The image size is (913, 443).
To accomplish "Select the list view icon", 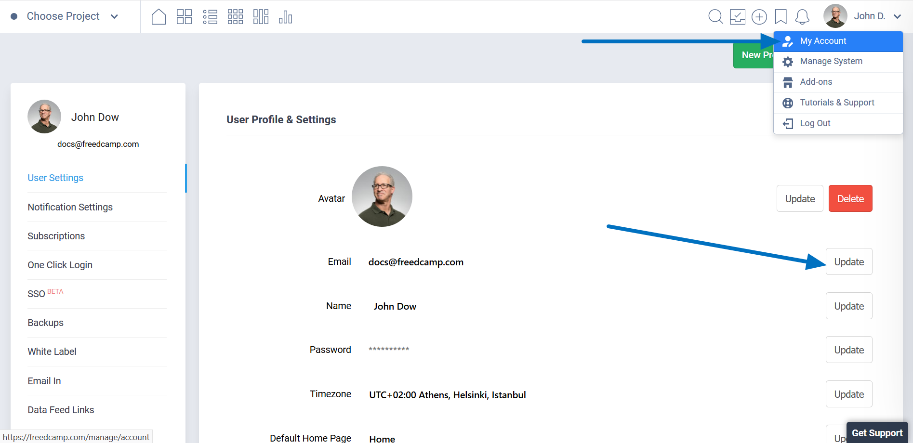I will coord(210,17).
